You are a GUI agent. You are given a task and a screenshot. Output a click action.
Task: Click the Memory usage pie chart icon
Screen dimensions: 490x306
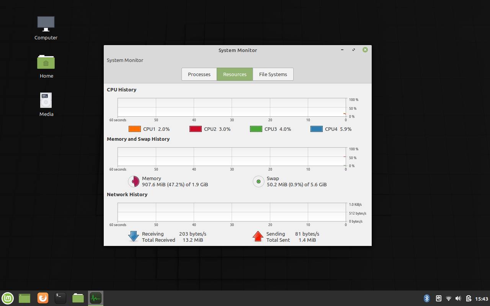point(134,181)
